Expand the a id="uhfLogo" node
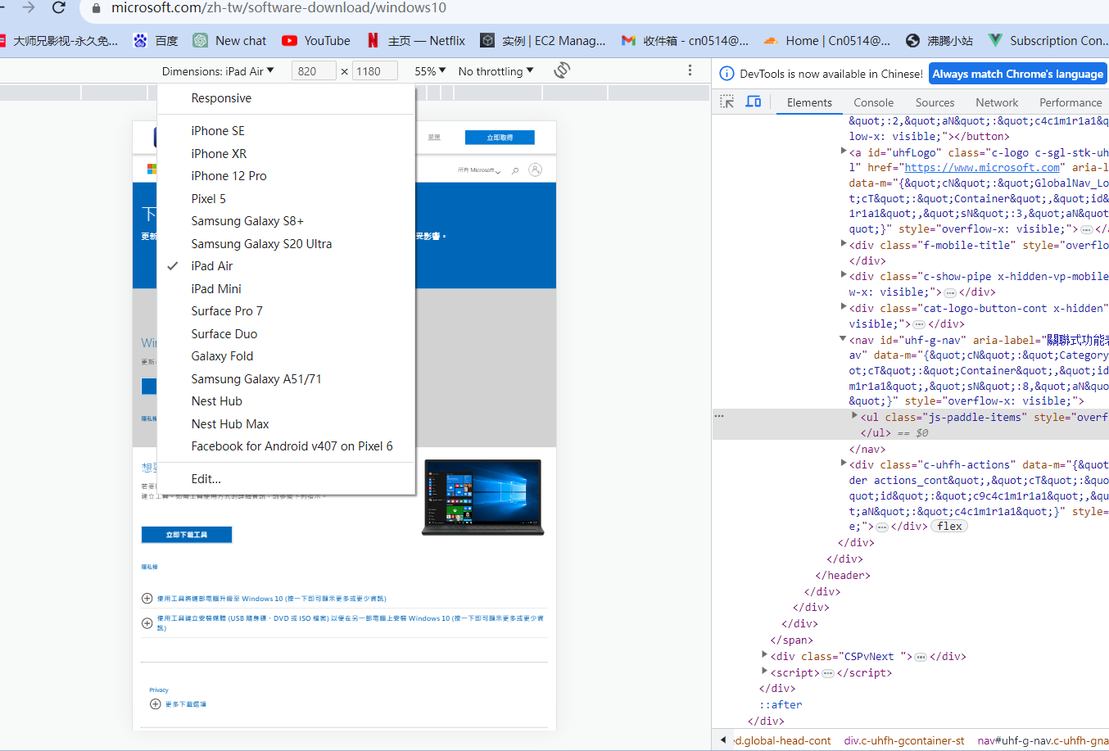This screenshot has height=751, width=1109. 844,151
